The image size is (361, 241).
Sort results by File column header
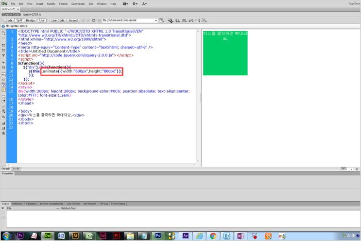32,208
